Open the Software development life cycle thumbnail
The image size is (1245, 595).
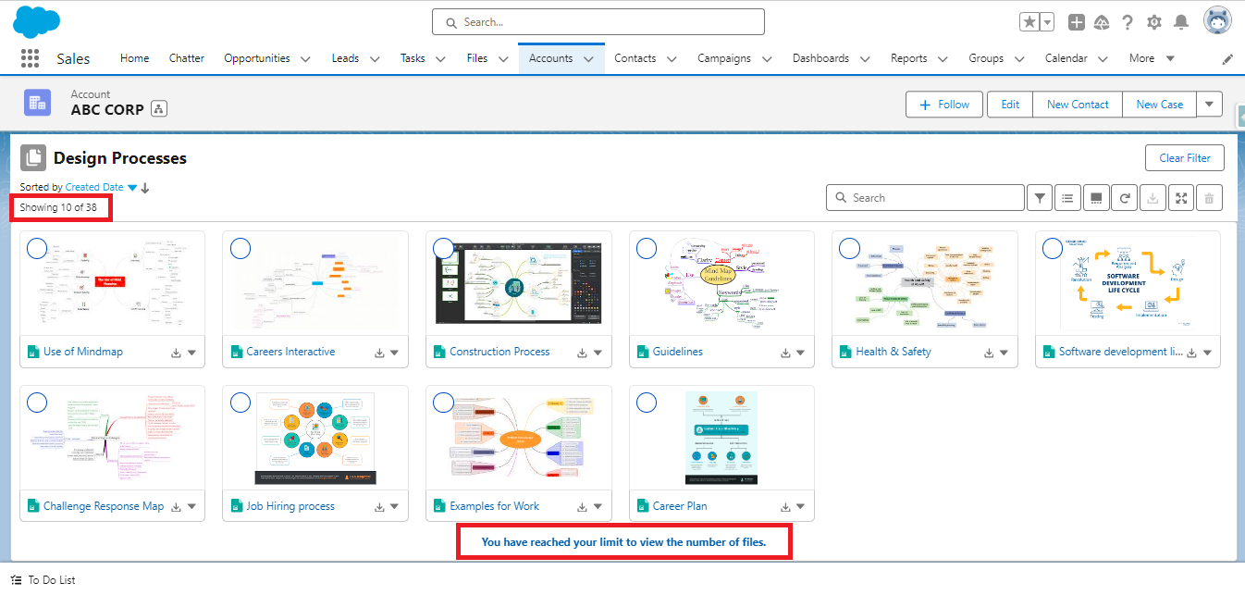pyautogui.click(x=1128, y=281)
